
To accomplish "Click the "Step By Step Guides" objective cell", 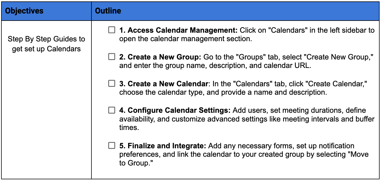I will click(46, 44).
